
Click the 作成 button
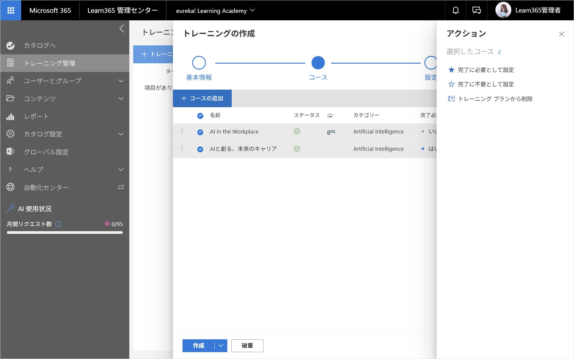pos(199,346)
